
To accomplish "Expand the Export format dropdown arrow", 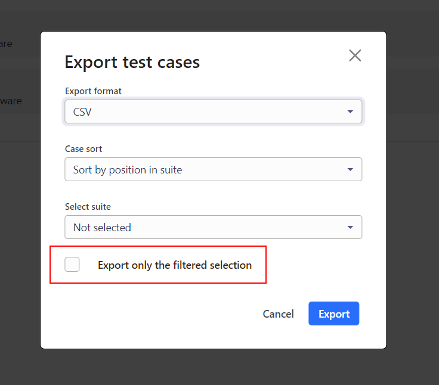I will click(350, 111).
